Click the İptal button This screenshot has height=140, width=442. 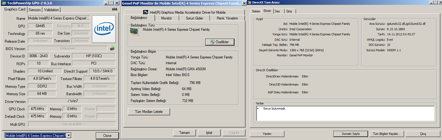(x=209, y=133)
